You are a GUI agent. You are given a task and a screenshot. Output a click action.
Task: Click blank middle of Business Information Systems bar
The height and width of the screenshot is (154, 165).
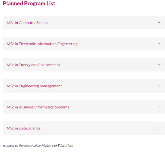point(112,107)
